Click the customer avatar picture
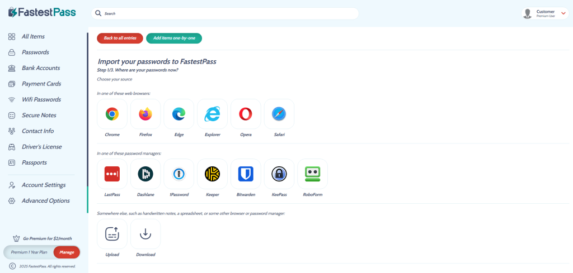The image size is (573, 273). 527,13
